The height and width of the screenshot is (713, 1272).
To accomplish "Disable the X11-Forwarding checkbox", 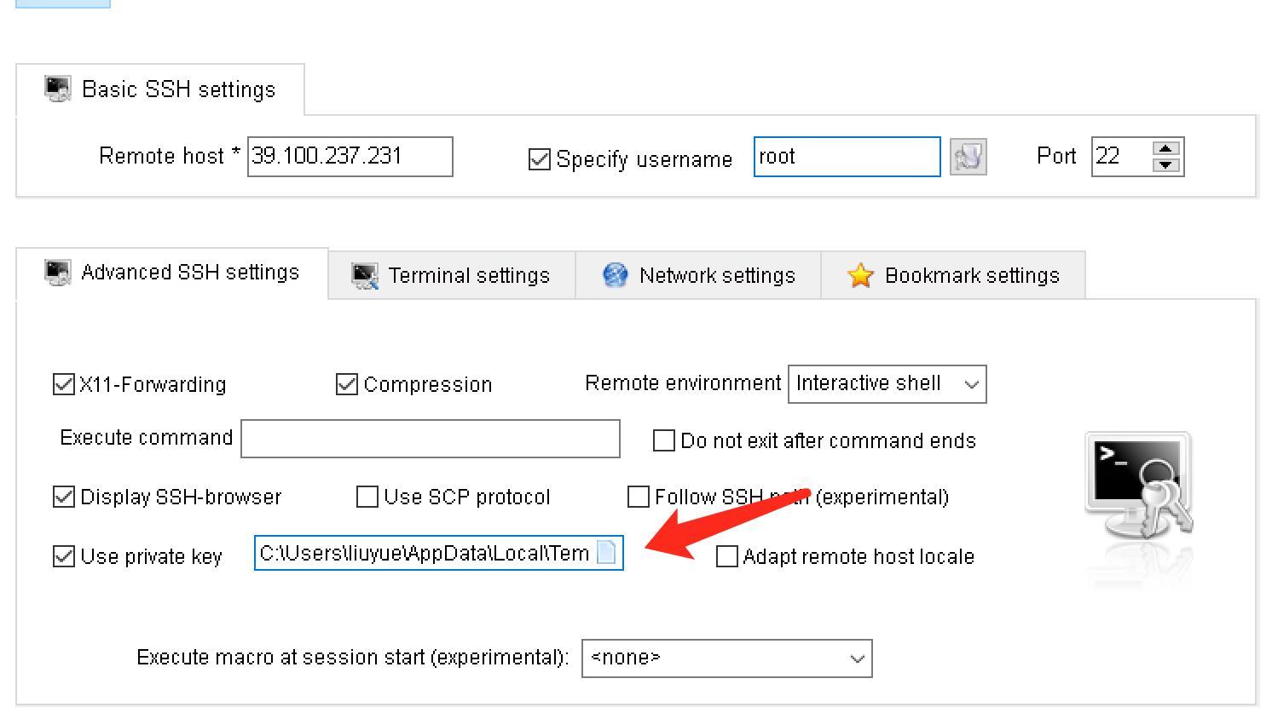I will (x=64, y=384).
